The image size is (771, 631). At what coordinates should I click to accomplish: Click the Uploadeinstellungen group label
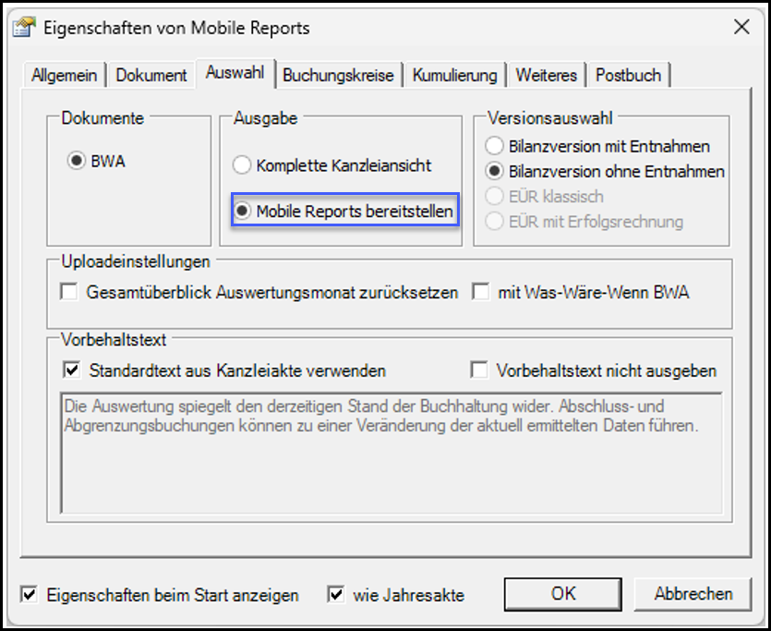[x=136, y=261]
